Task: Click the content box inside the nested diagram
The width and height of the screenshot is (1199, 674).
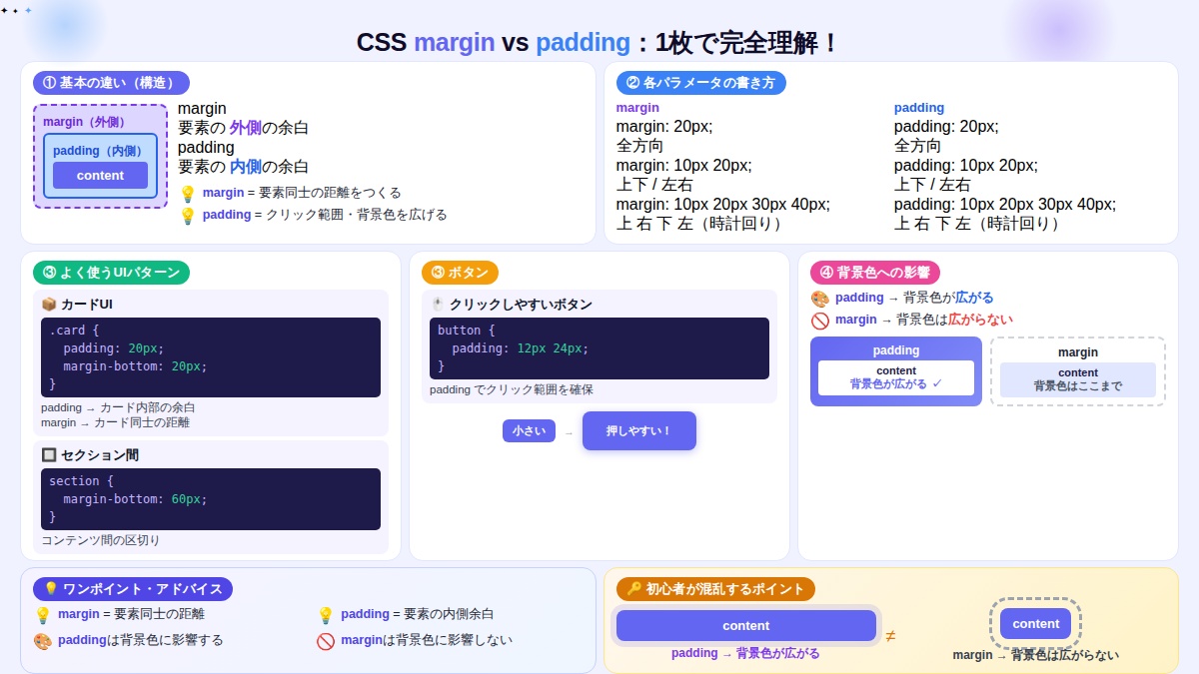Action: click(99, 175)
